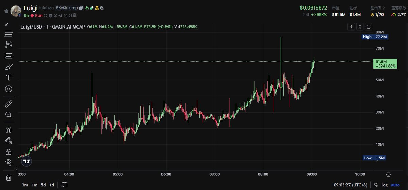Open the XABCD pattern tool
Viewport: 408px width, 190px height.
click(8, 44)
